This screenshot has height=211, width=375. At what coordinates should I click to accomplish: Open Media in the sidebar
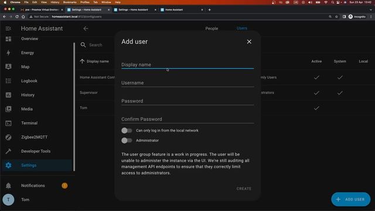37,109
